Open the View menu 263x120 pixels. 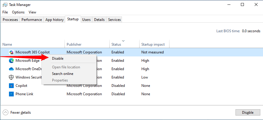click(x=32, y=12)
